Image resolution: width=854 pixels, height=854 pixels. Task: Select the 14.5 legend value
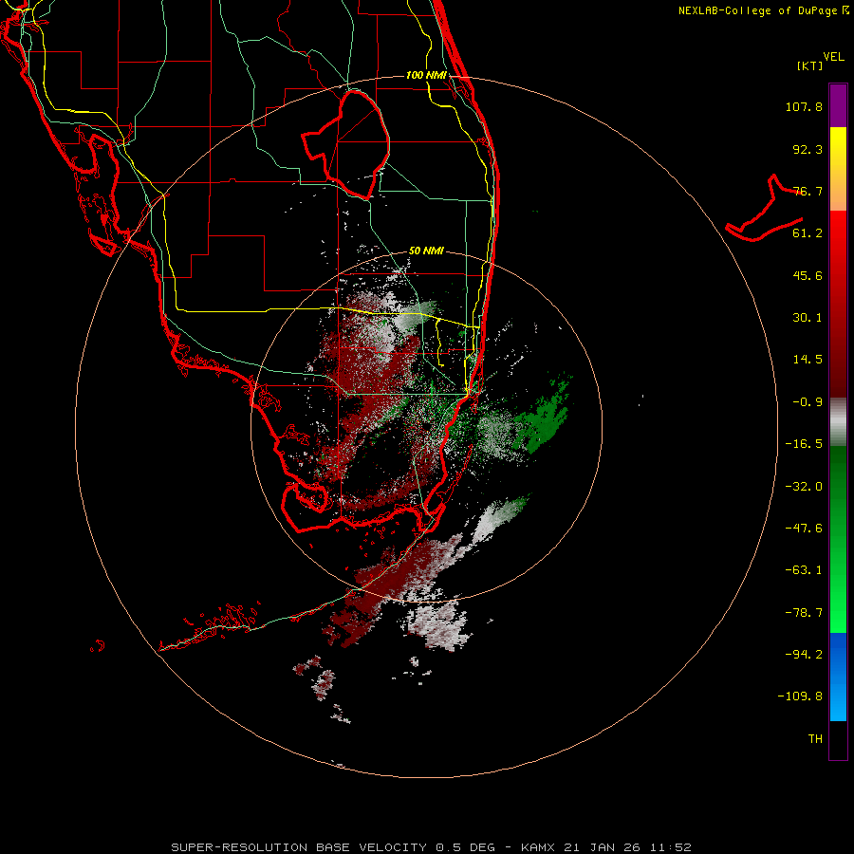click(808, 360)
